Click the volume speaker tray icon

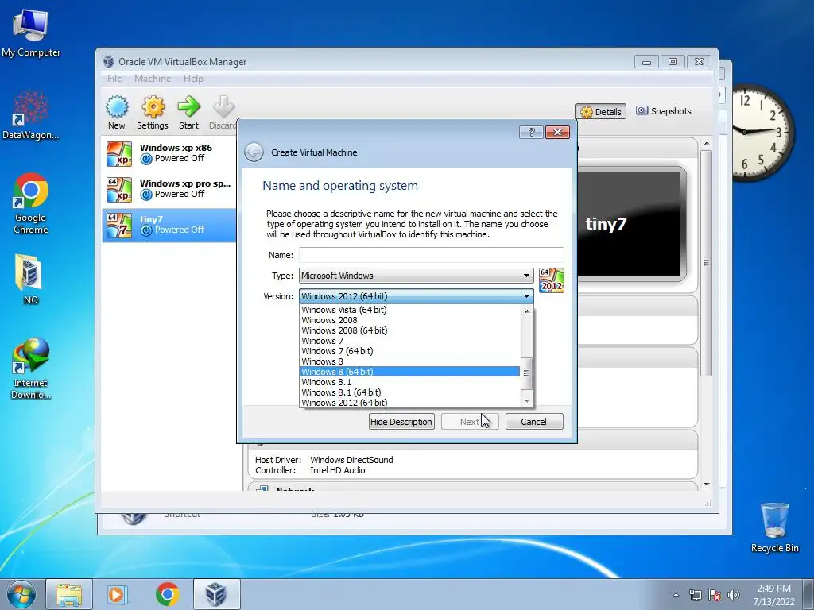734,595
